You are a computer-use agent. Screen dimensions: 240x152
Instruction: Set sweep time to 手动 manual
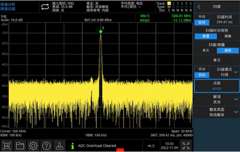202,16
